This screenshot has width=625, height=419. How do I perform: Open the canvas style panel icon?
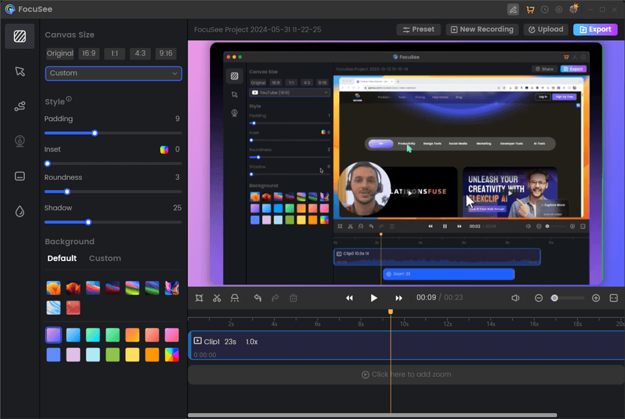20,36
